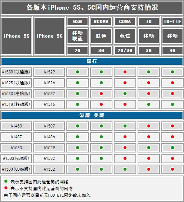
Task: Click green CDMA dot in A1453 row
Action: [x=125, y=126]
